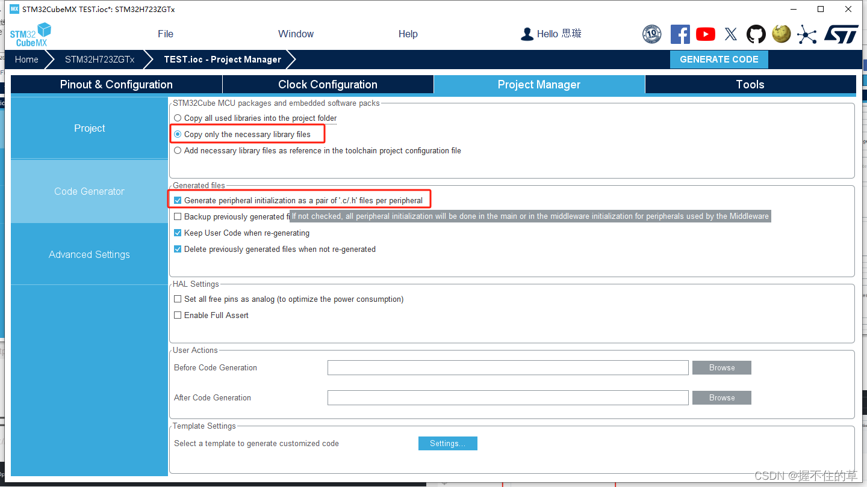
Task: Switch to Clock Configuration tab
Action: [x=328, y=84]
